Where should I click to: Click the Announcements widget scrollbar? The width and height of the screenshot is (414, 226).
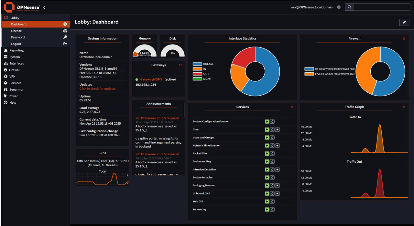click(184, 110)
